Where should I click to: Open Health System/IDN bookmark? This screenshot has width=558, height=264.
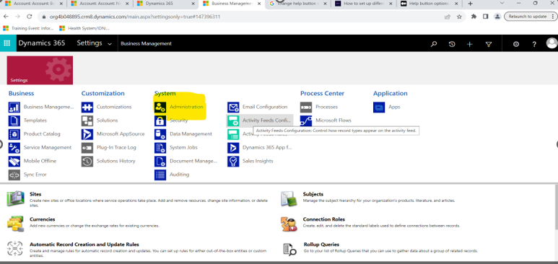(x=84, y=28)
